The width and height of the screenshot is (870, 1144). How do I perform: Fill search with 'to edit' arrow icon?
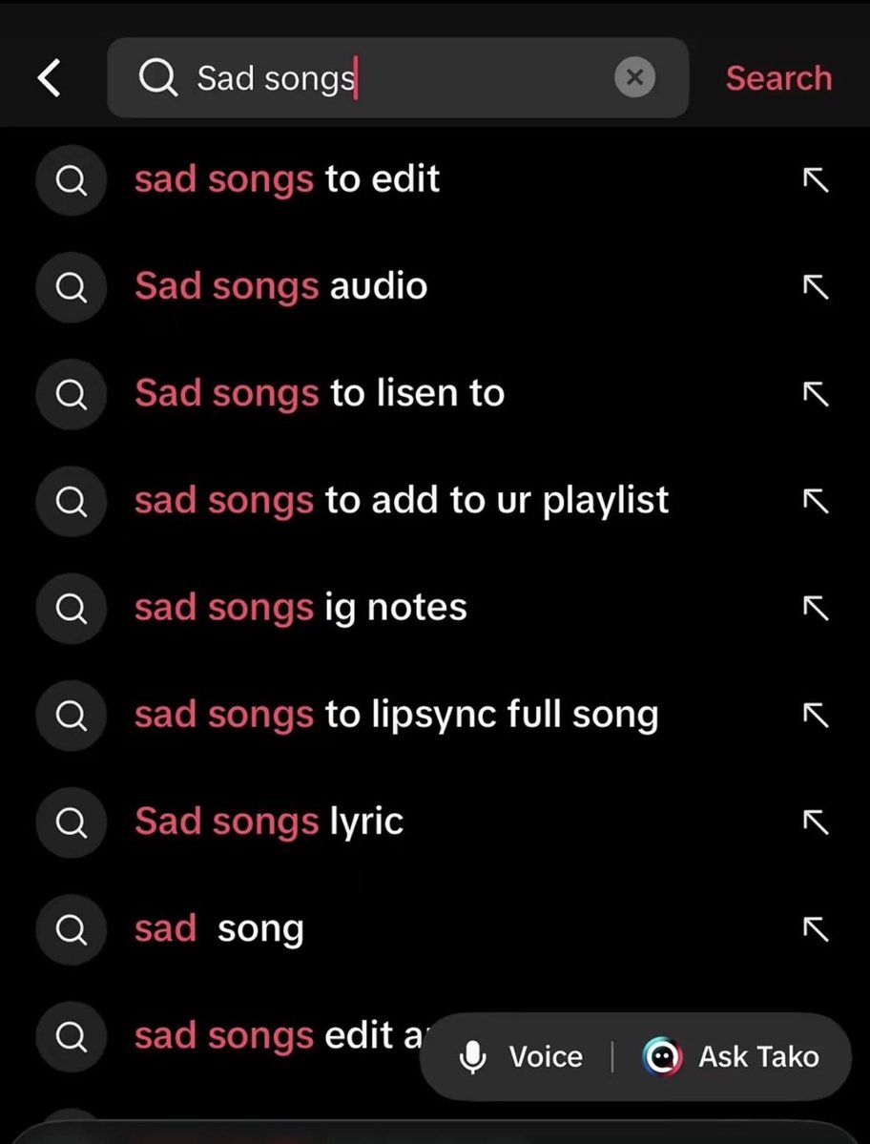tap(816, 179)
